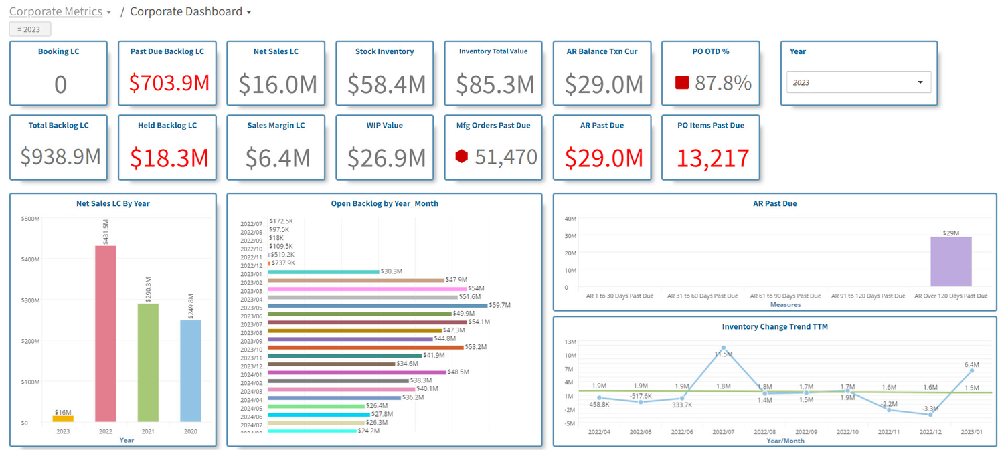The width and height of the screenshot is (1004, 450).
Task: Click the 2022 pink Net Sales bar
Action: [x=106, y=334]
